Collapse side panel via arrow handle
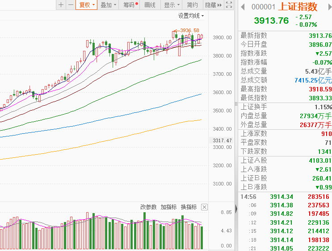 236,209
